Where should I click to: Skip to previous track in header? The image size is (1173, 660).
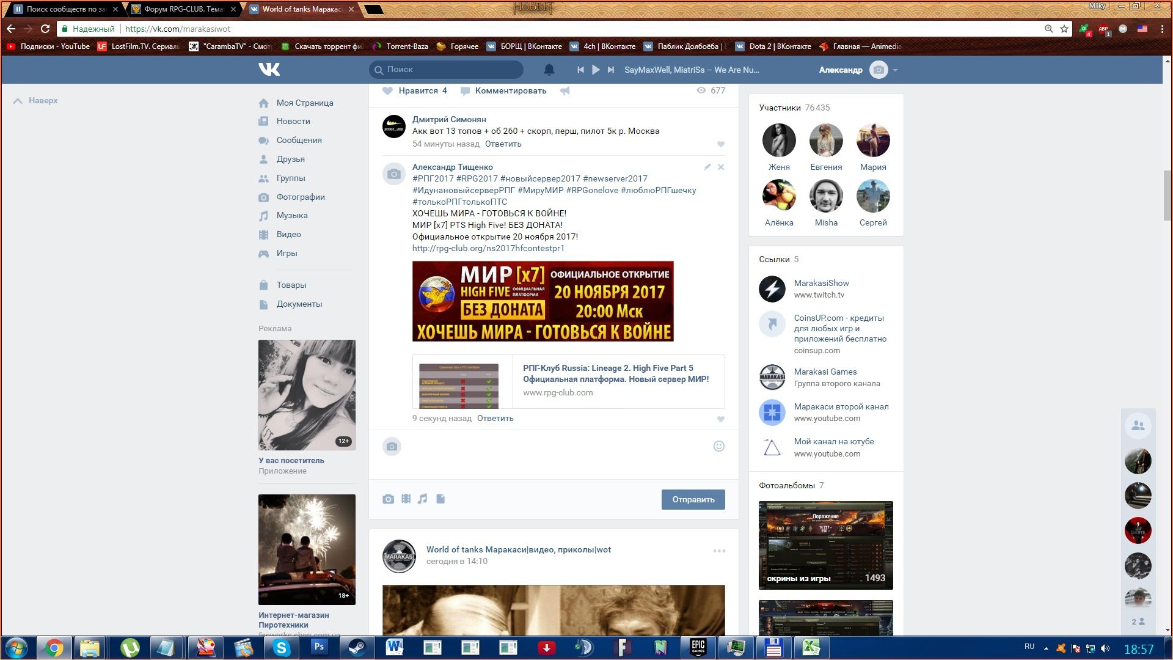(x=580, y=70)
